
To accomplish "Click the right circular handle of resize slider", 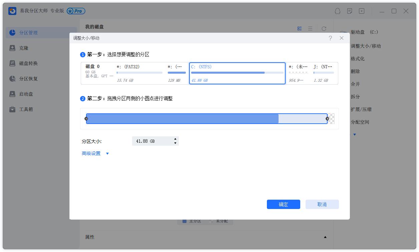I will point(327,118).
